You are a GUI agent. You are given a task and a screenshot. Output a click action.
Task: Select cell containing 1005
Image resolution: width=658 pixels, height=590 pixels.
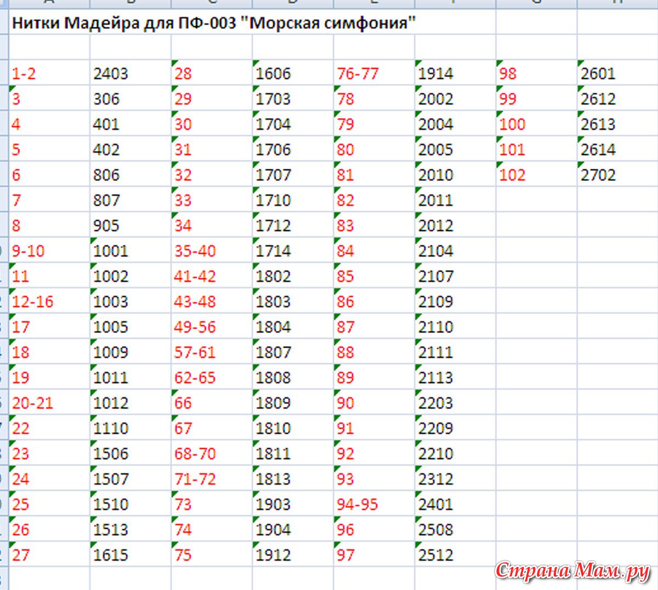[131, 326]
